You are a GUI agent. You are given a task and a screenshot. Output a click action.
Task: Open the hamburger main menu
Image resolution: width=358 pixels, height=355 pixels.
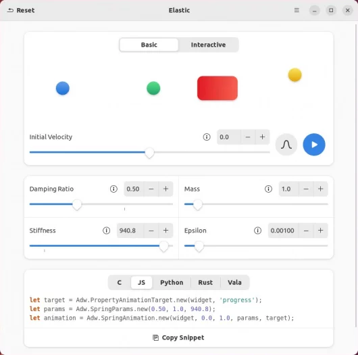point(297,10)
